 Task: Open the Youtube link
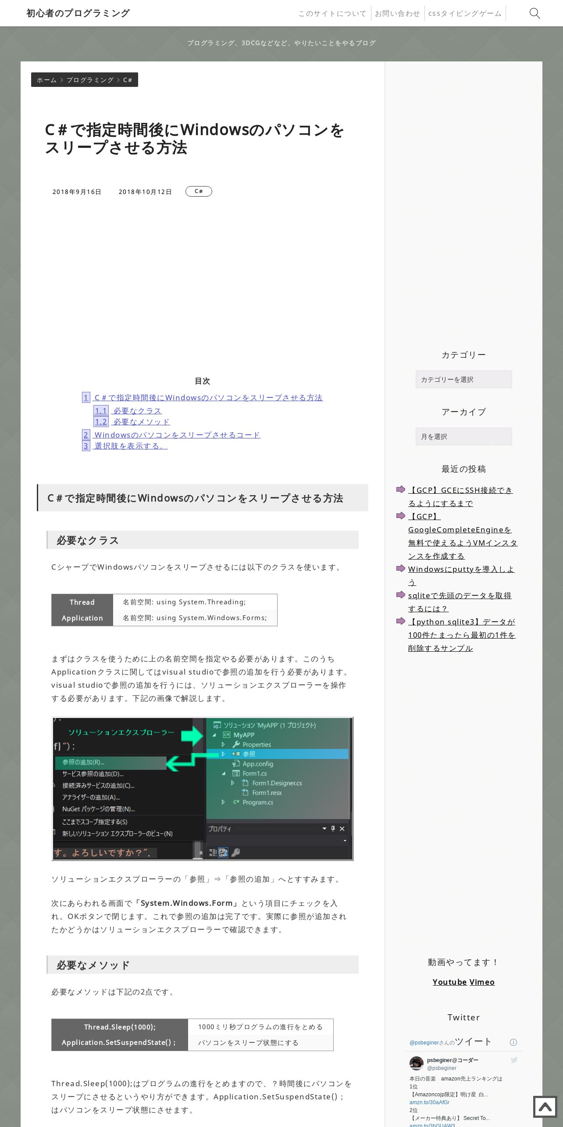[449, 982]
